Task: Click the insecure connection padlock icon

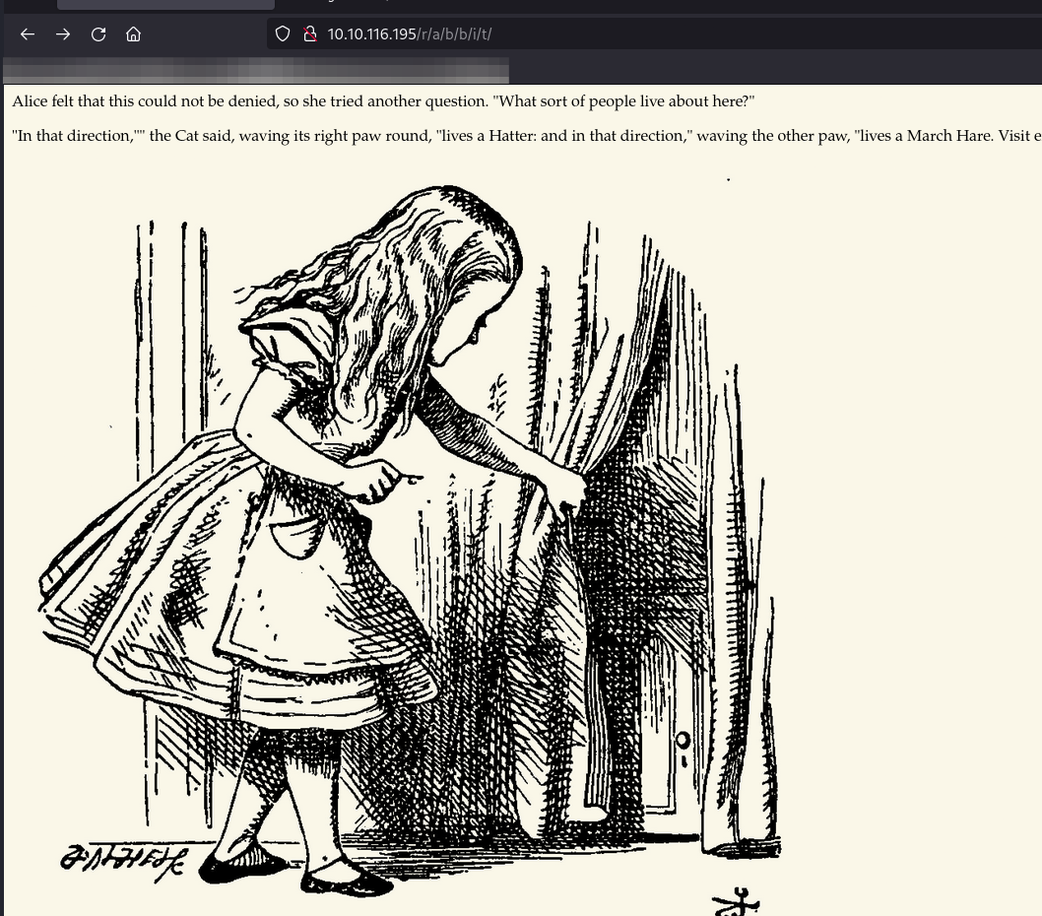Action: tap(309, 33)
